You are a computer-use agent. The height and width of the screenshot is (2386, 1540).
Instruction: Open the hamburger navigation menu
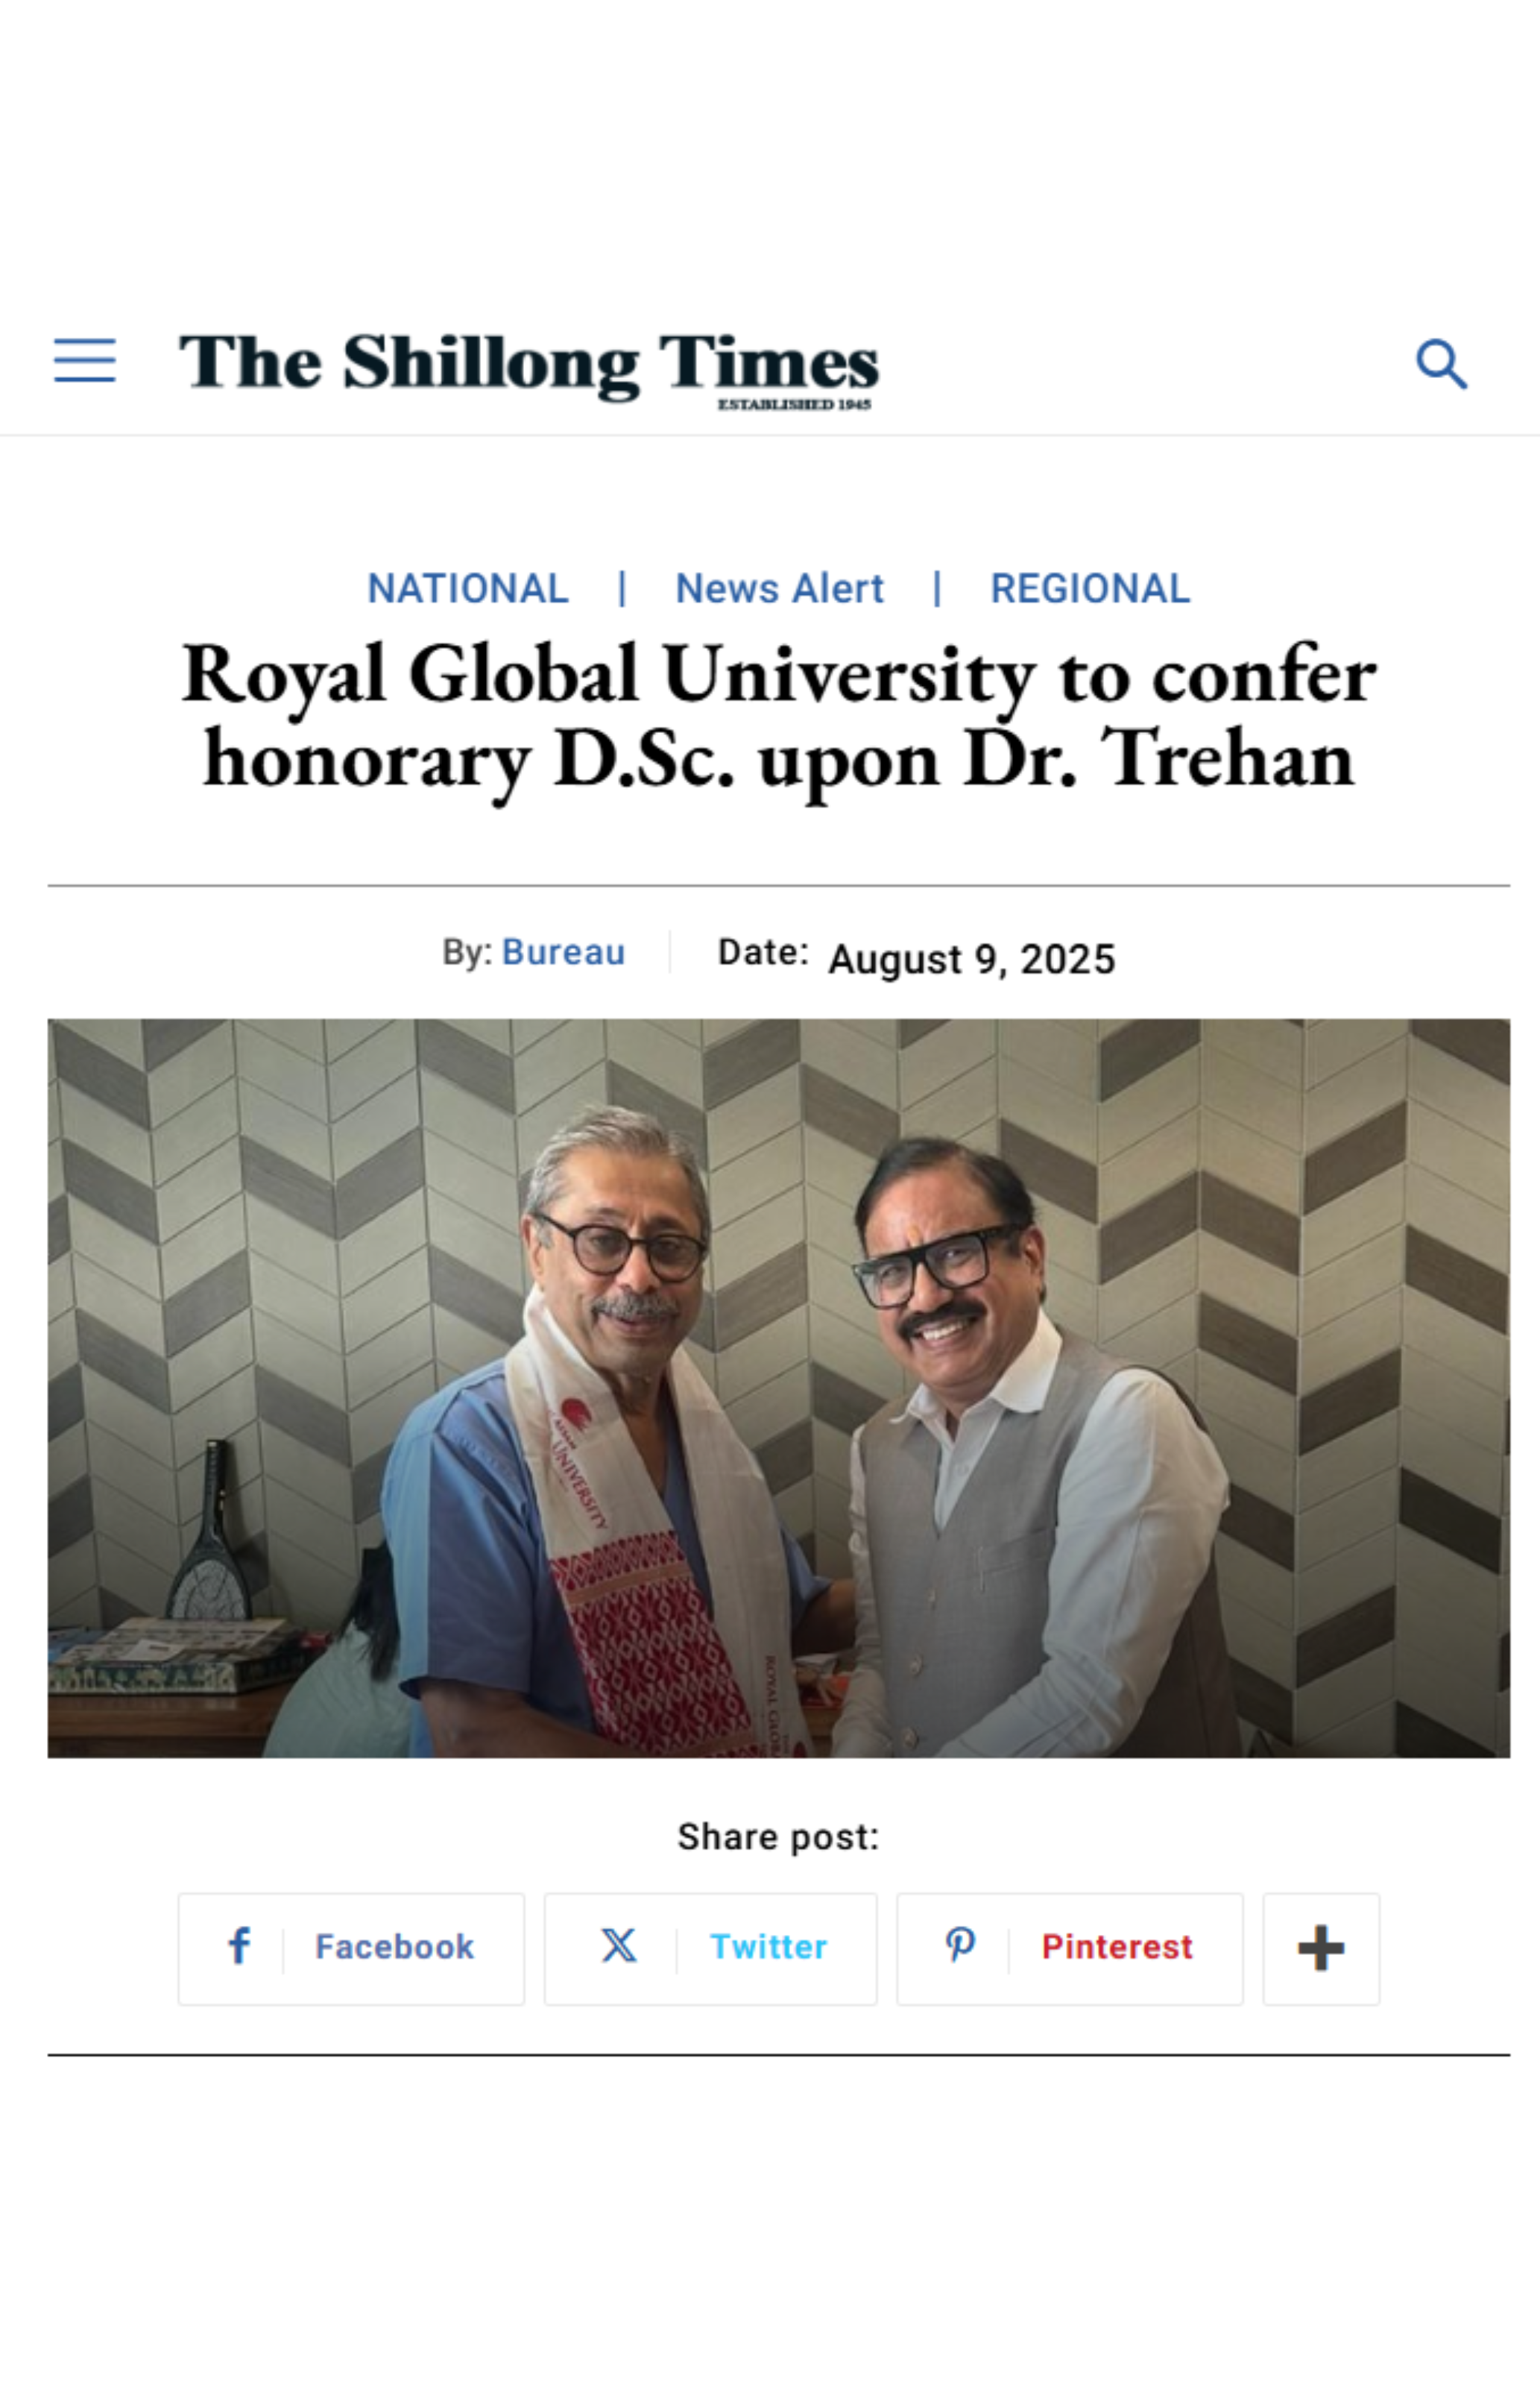click(85, 360)
